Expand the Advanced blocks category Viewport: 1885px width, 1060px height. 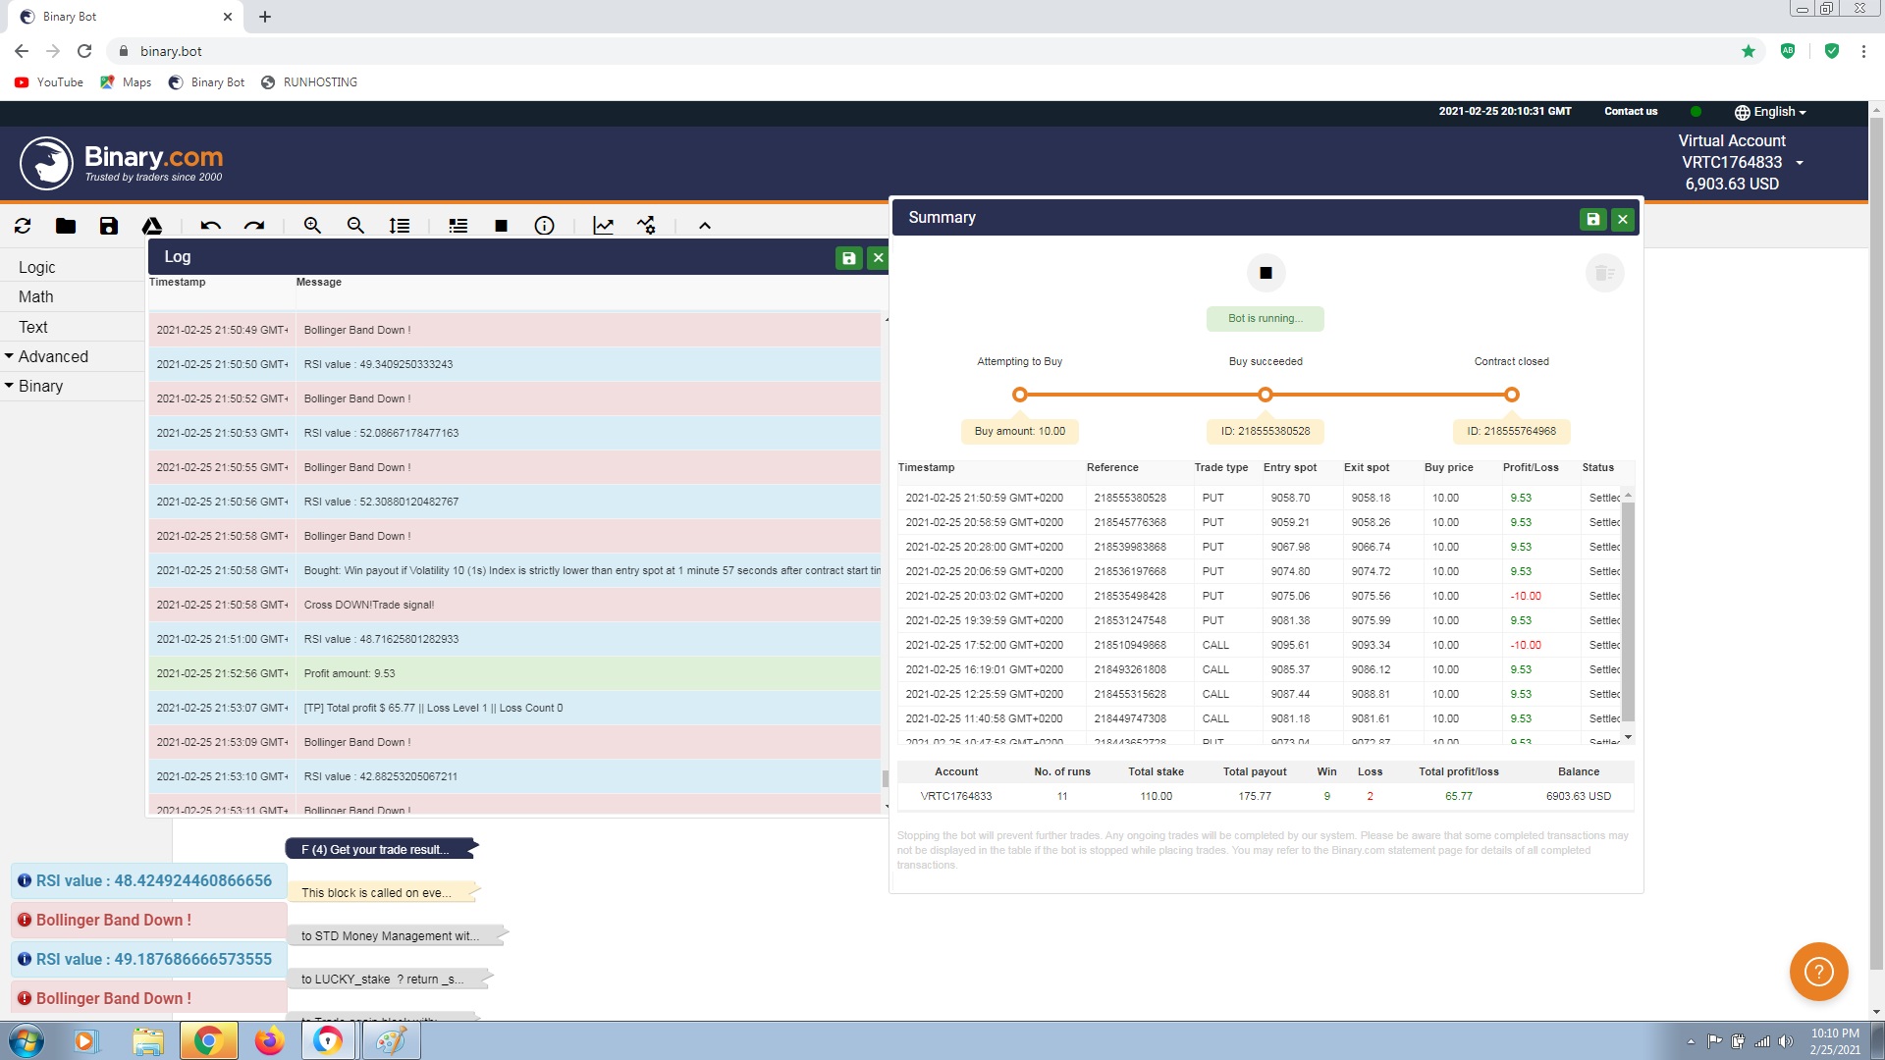point(53,356)
